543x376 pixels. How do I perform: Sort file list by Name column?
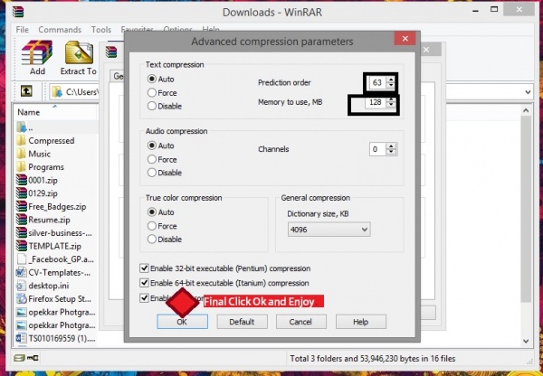pyautogui.click(x=29, y=112)
